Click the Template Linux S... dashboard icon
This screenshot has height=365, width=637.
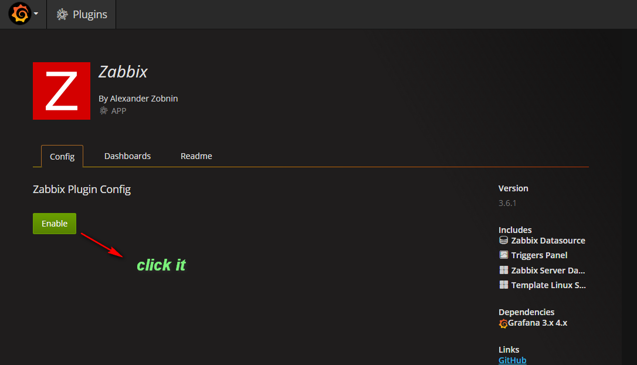(x=503, y=285)
